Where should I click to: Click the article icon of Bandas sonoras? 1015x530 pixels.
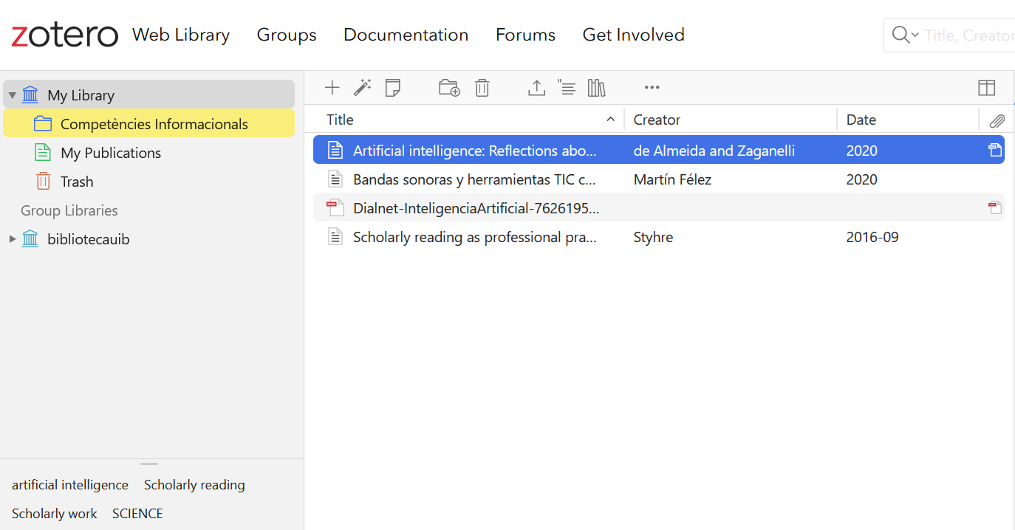(x=335, y=179)
